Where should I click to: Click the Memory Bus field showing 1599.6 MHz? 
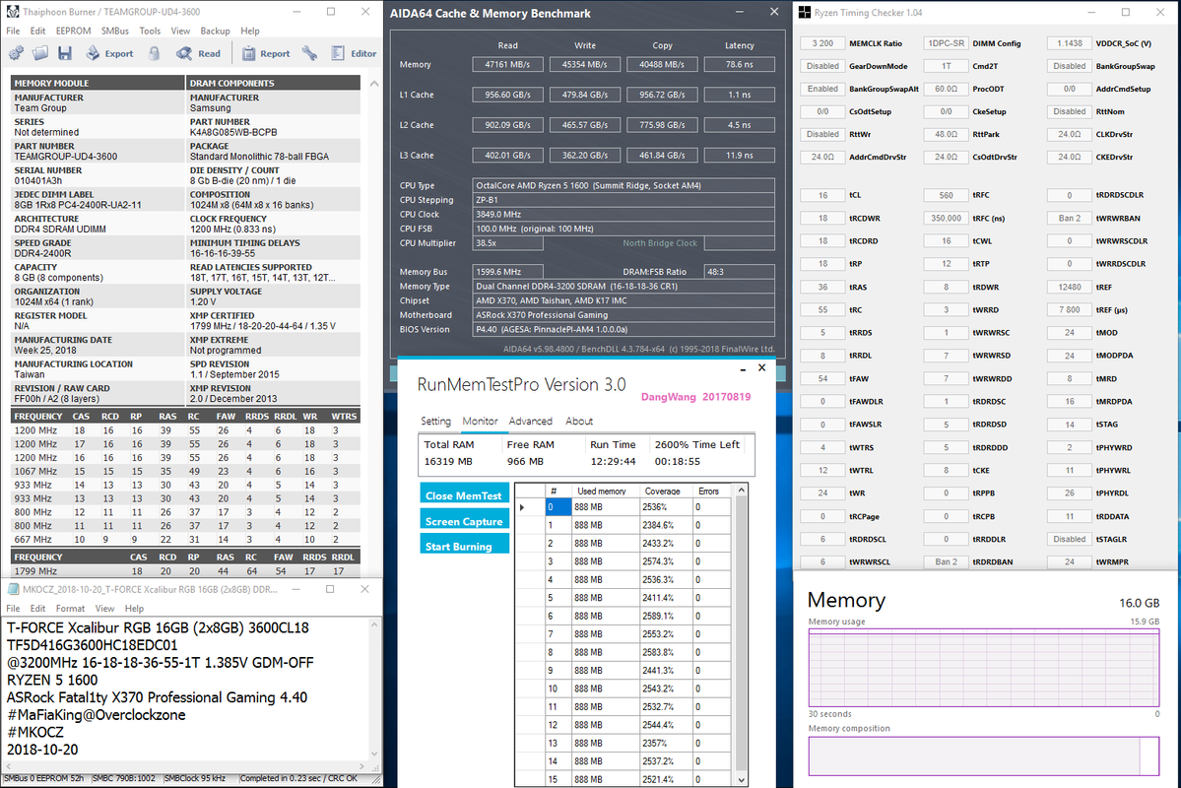(x=507, y=271)
